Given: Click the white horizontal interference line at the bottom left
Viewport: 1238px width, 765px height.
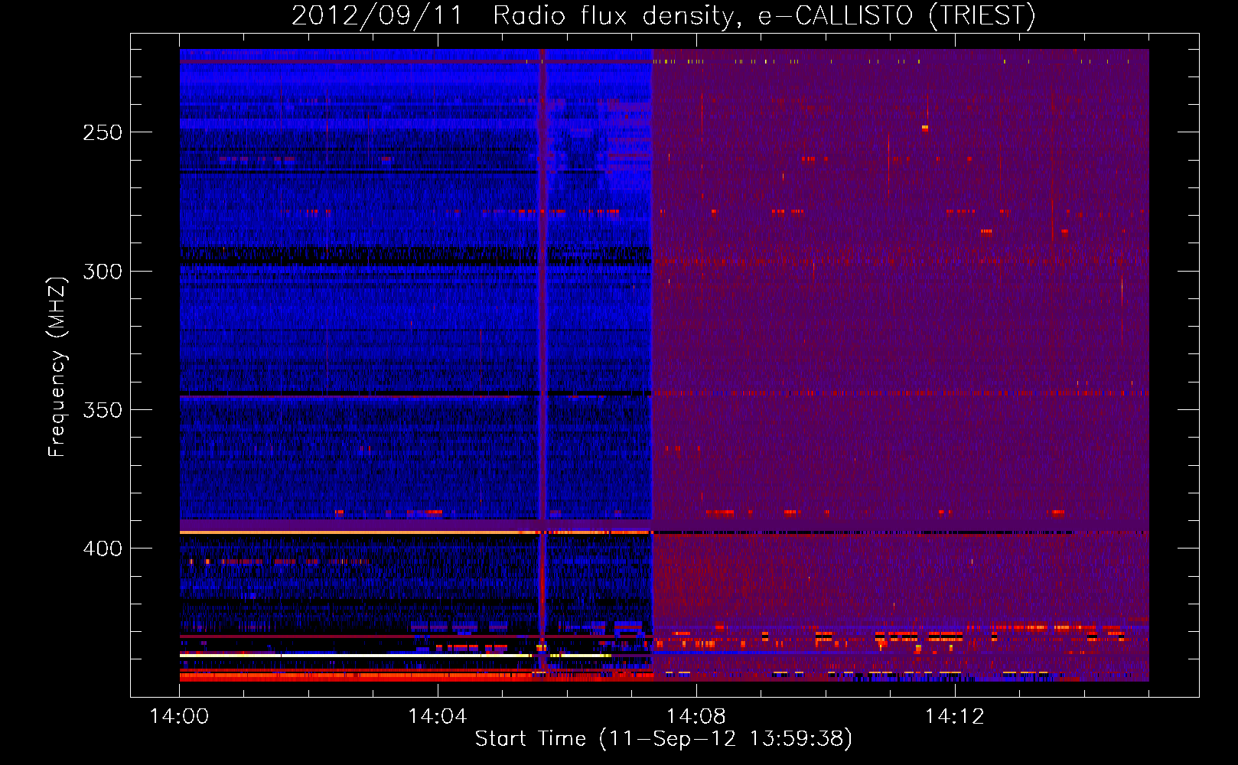Looking at the screenshot, I should (355, 656).
